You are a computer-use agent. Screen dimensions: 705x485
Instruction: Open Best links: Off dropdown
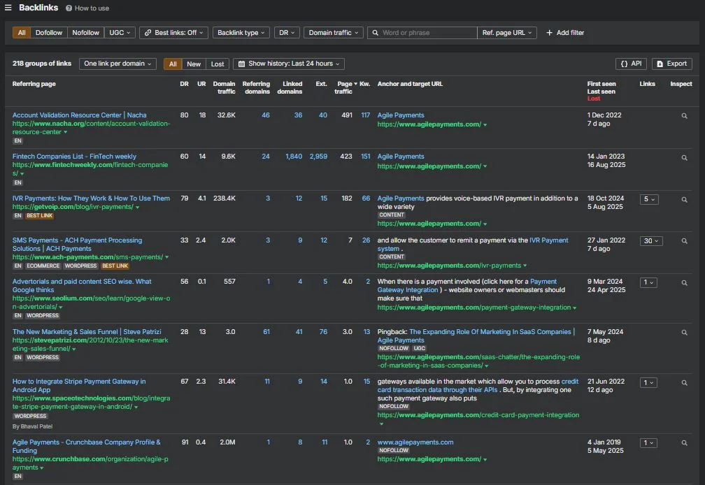click(x=174, y=33)
